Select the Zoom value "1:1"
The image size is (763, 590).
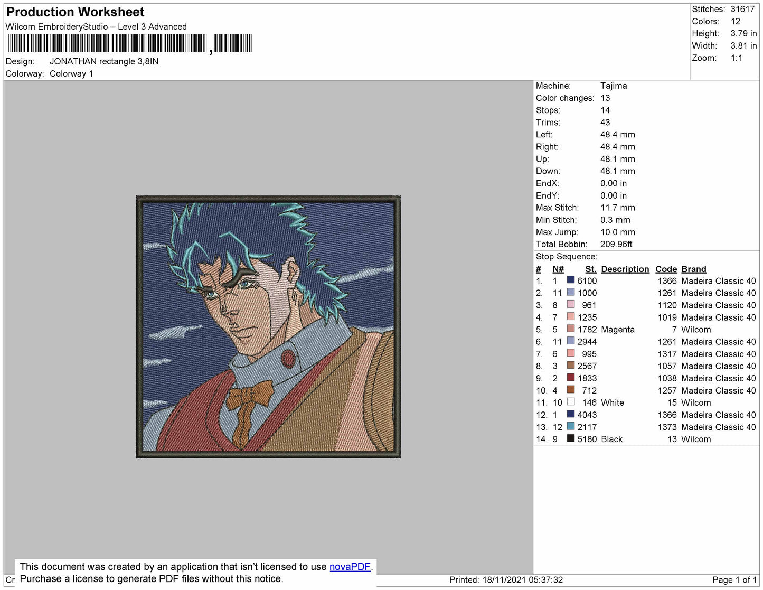[737, 58]
